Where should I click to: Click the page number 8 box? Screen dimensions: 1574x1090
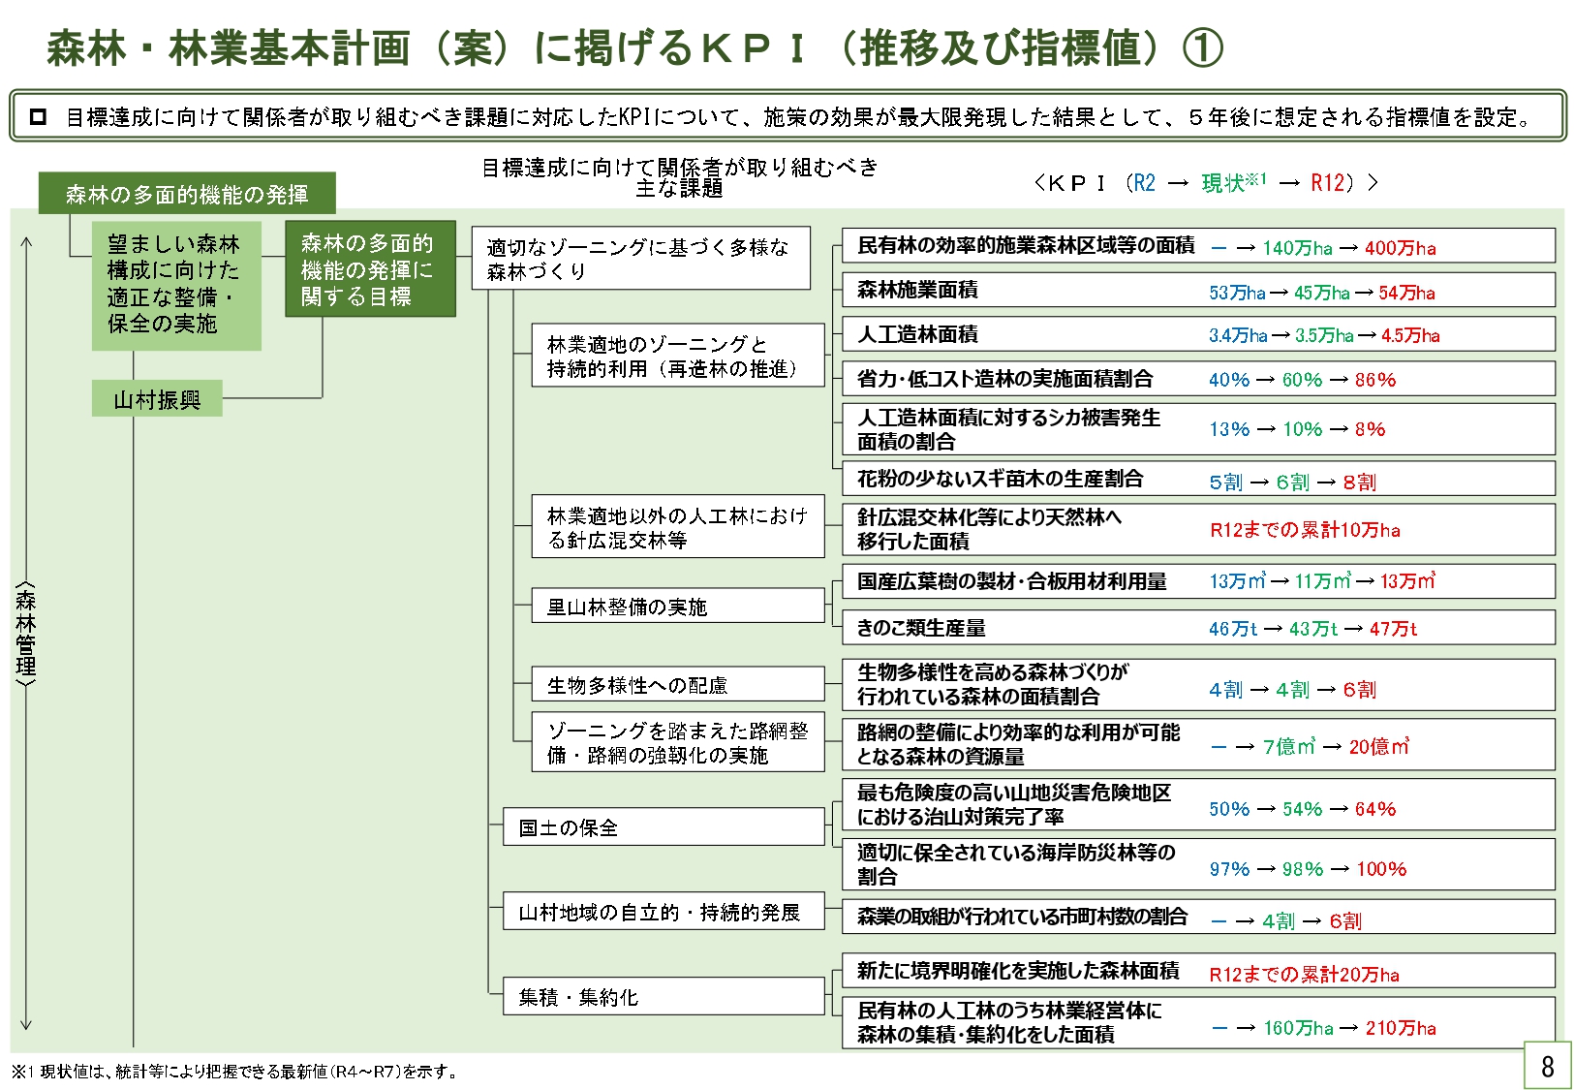tap(1547, 1066)
